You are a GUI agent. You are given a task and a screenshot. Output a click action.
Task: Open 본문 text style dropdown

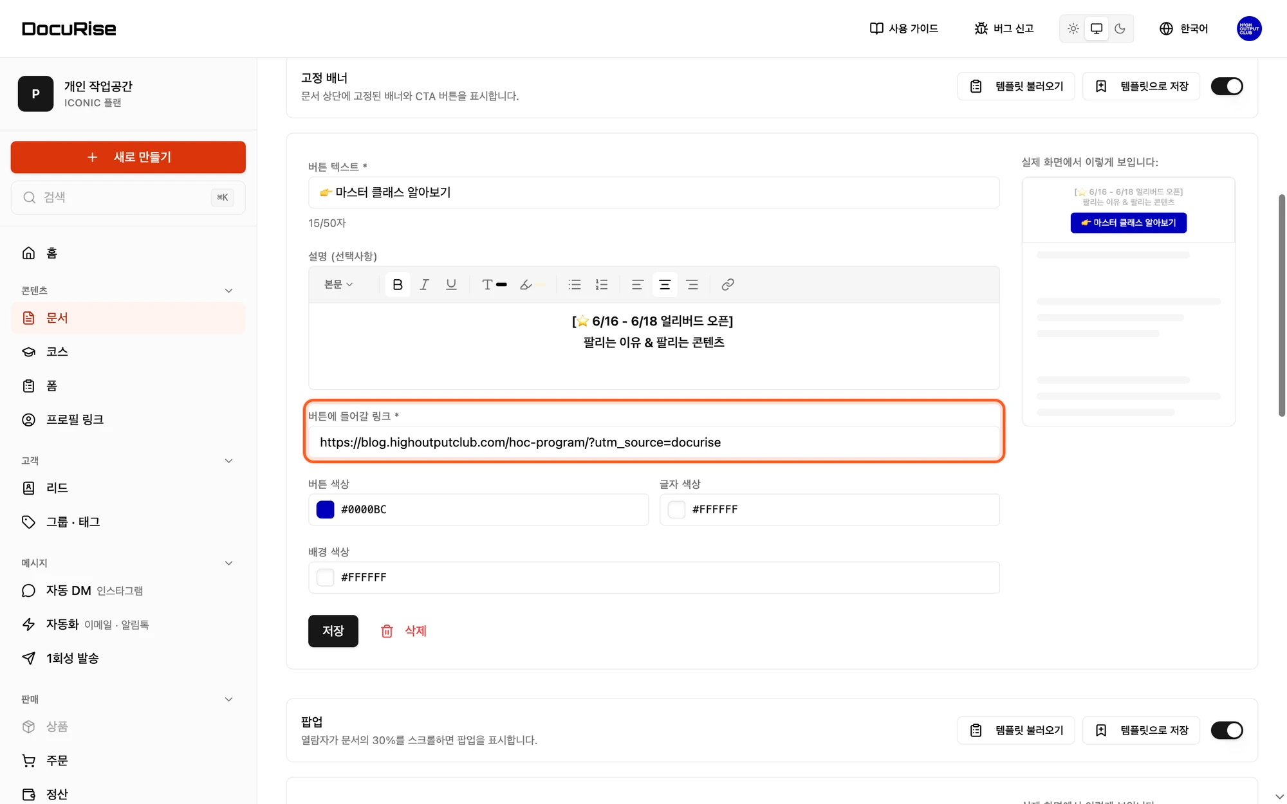pos(338,284)
